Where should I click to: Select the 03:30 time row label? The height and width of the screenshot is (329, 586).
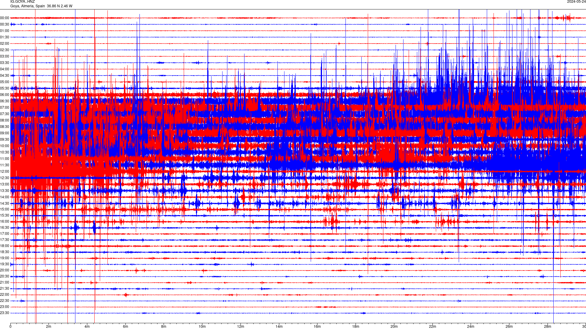pos(5,63)
